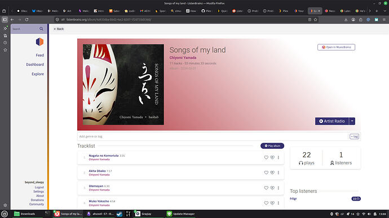This screenshot has height=218, width=389.
Task: Expand the Artist Radio dropdown arrow
Action: coord(352,121)
